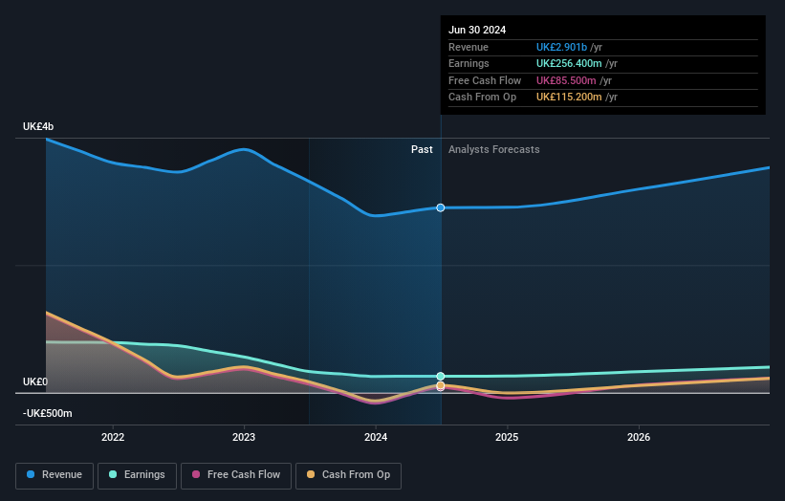Click the UK£0 y-axis label
785x501 pixels.
pos(35,381)
